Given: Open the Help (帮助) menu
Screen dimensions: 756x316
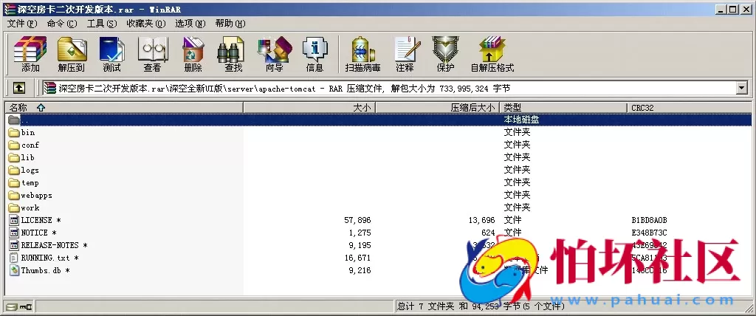Looking at the screenshot, I should pos(230,23).
